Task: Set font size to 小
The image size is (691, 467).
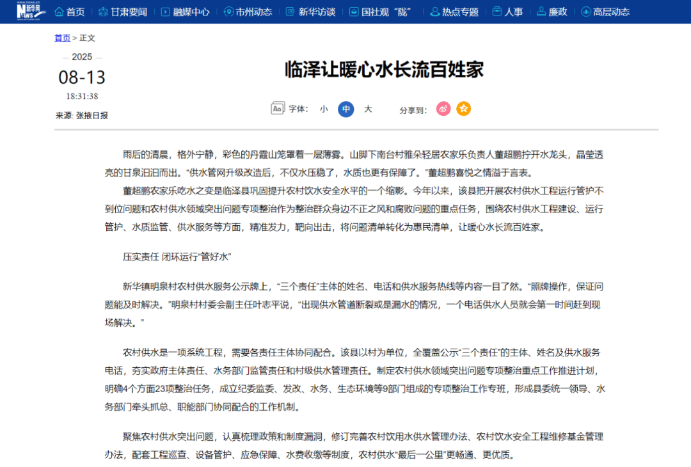Action: tap(324, 109)
